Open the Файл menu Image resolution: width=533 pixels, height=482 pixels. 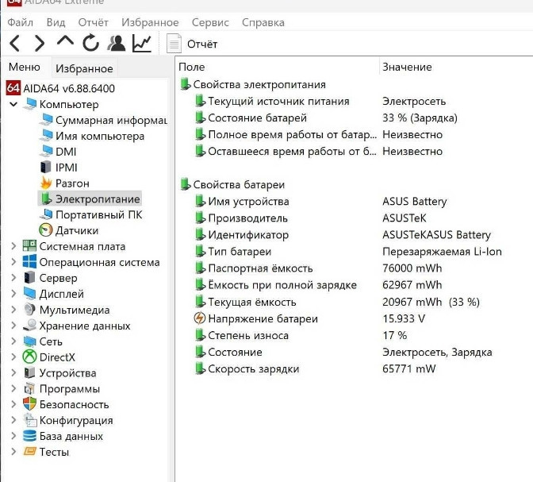[x=21, y=22]
